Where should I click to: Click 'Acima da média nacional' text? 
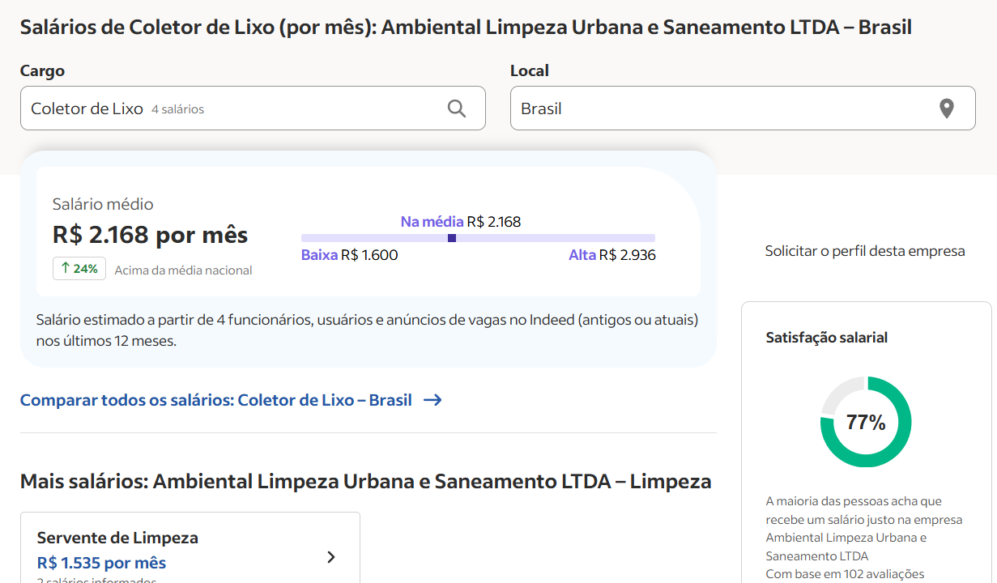183,270
